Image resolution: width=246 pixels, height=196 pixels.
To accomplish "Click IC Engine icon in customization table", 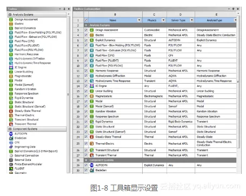I will click(92, 86).
